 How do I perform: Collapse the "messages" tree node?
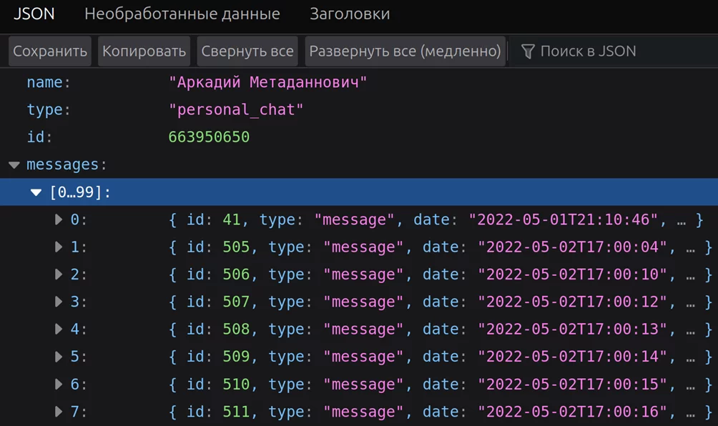click(x=14, y=164)
